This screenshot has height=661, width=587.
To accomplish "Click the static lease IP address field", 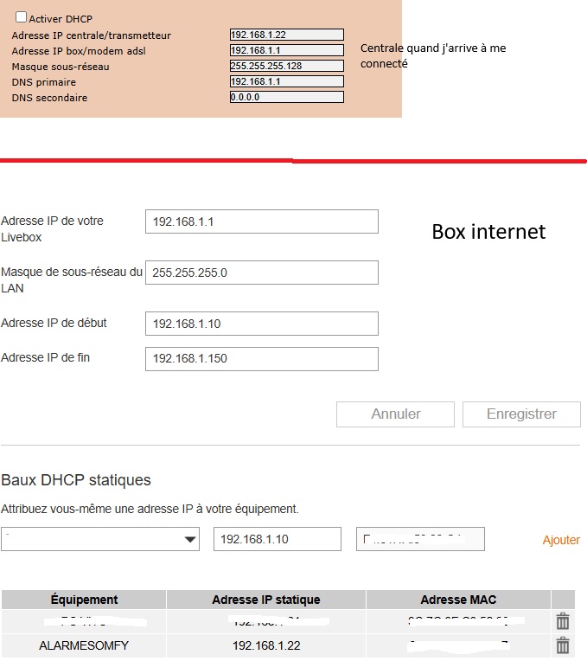I will tap(278, 539).
